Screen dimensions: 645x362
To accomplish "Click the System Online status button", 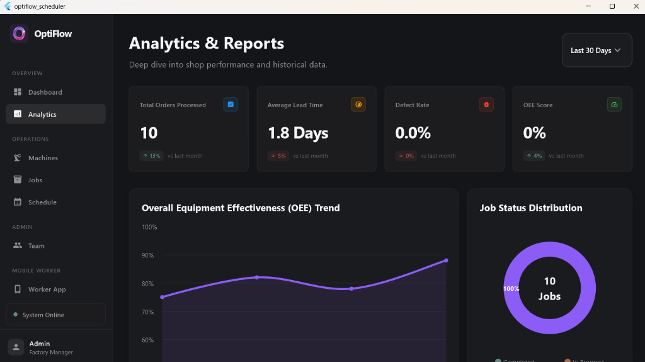I will pos(55,315).
